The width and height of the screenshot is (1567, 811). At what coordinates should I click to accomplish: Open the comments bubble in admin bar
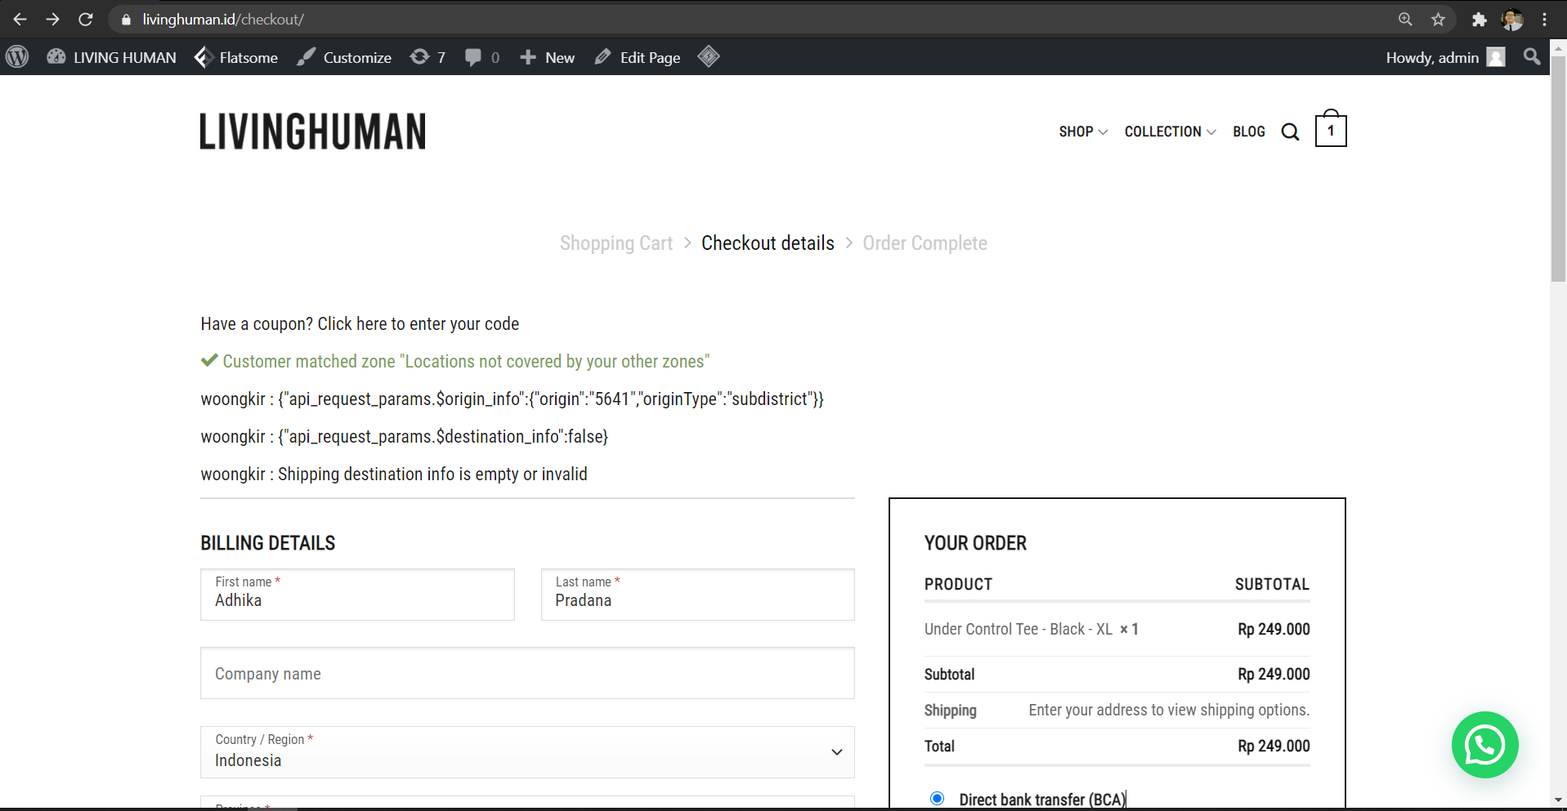[x=482, y=57]
